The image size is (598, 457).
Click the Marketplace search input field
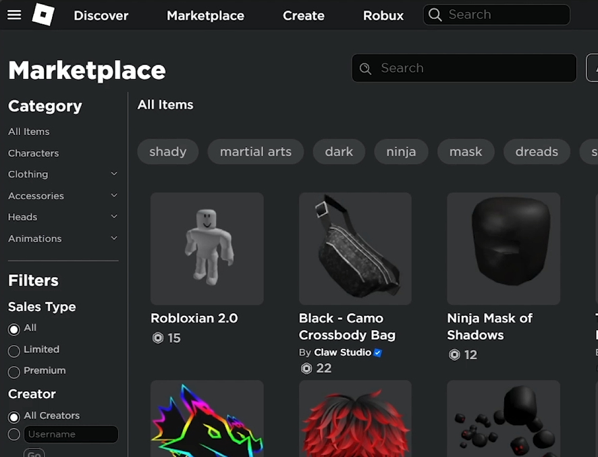464,68
